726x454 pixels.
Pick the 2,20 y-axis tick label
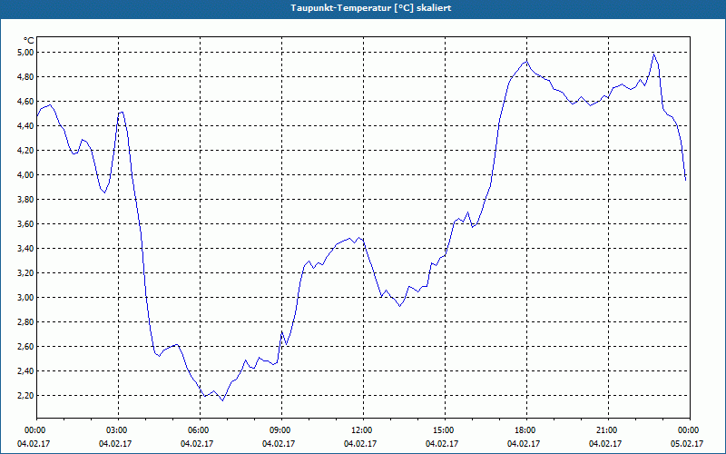click(25, 396)
